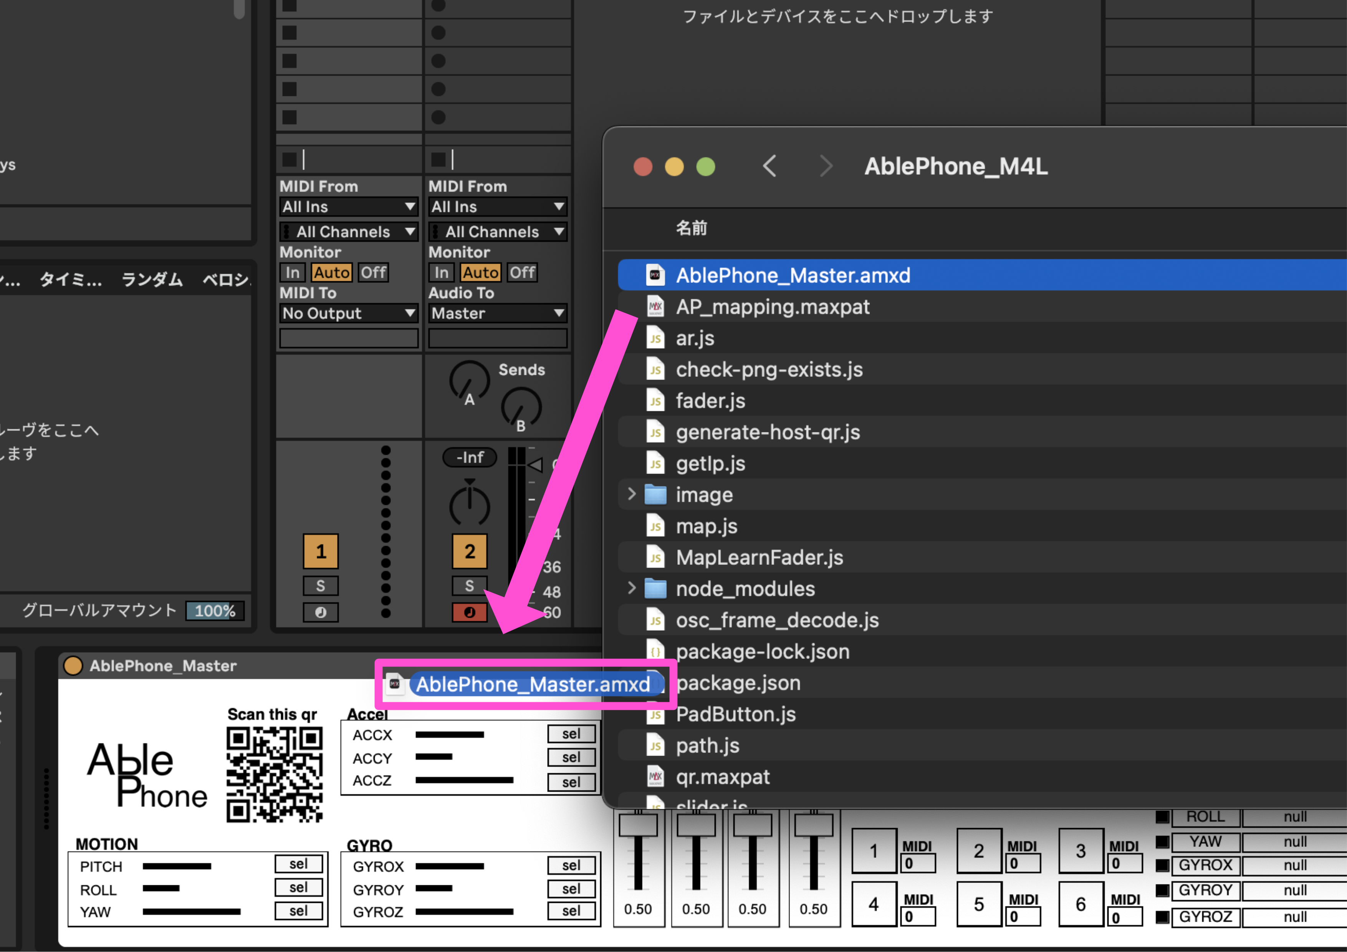Click the ar.js file icon
The image size is (1347, 952).
click(x=655, y=338)
